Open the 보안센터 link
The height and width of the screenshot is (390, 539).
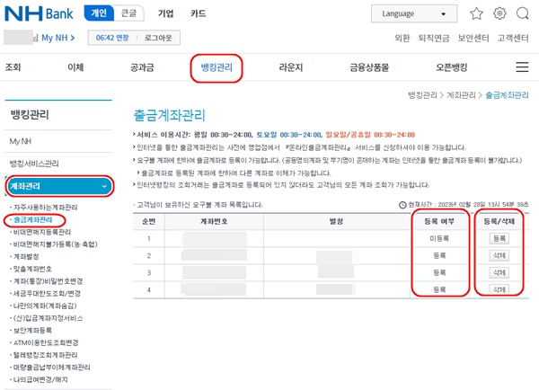tap(473, 38)
